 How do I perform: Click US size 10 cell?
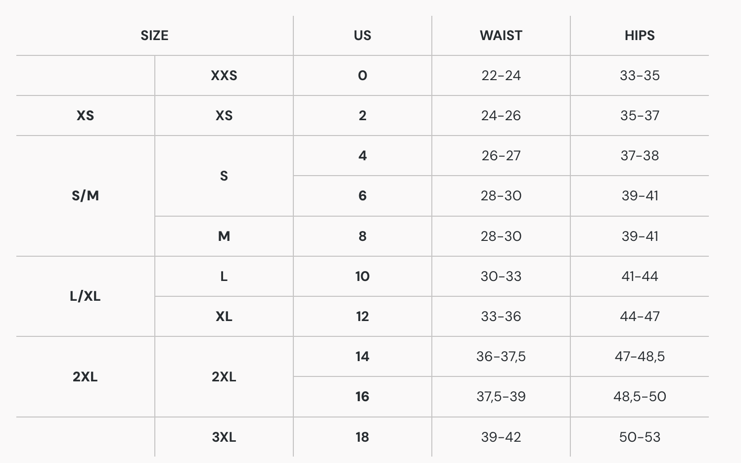point(362,277)
